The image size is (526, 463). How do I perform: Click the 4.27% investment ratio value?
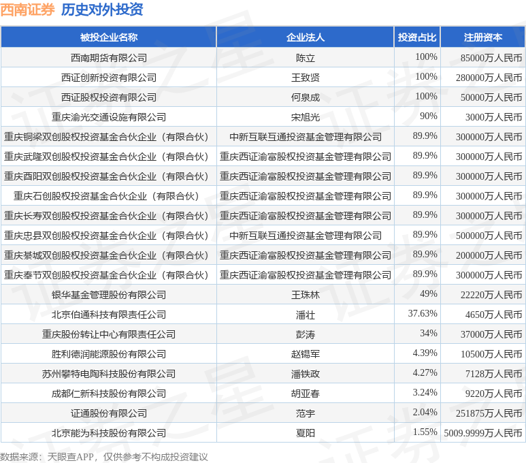pyautogui.click(x=425, y=372)
